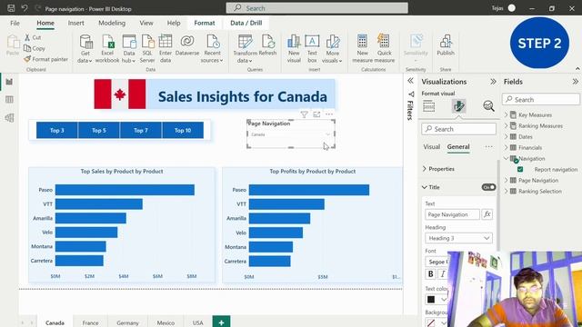Open the fx conditional formatting for title text
The width and height of the screenshot is (582, 327).
pos(487,214)
